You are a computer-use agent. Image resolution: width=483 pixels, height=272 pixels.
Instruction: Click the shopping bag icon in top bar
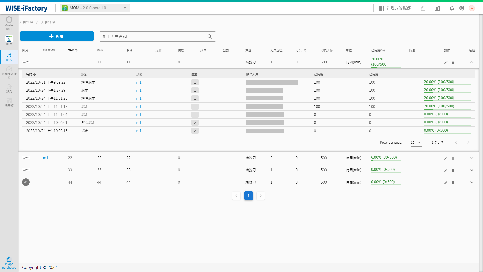[x=423, y=8]
